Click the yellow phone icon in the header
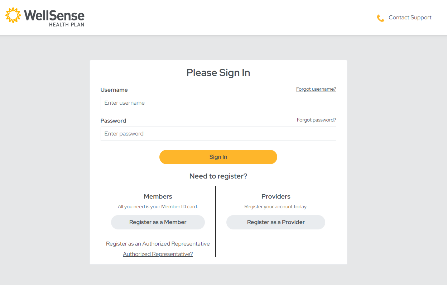The image size is (447, 285). point(380,18)
